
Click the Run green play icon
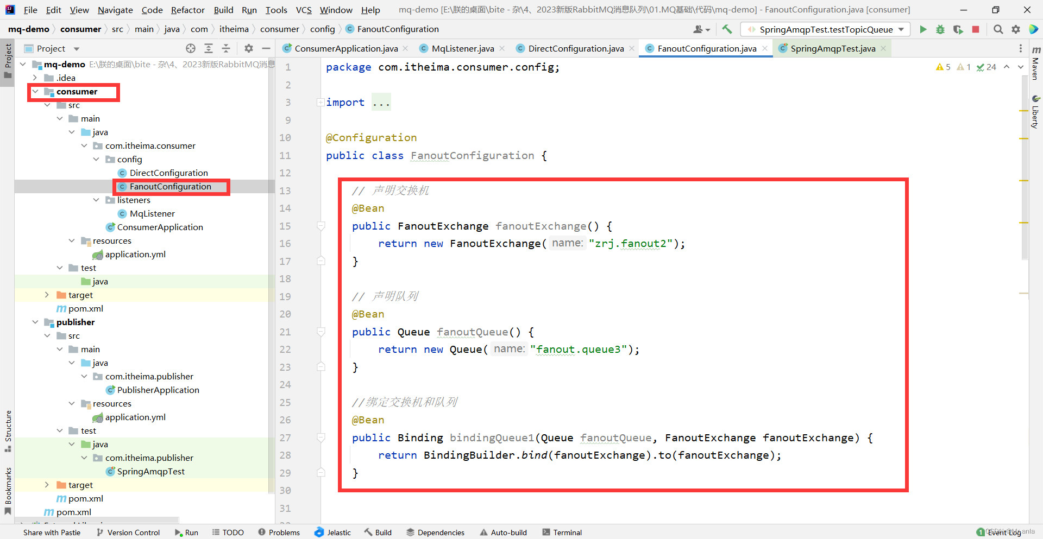point(923,29)
